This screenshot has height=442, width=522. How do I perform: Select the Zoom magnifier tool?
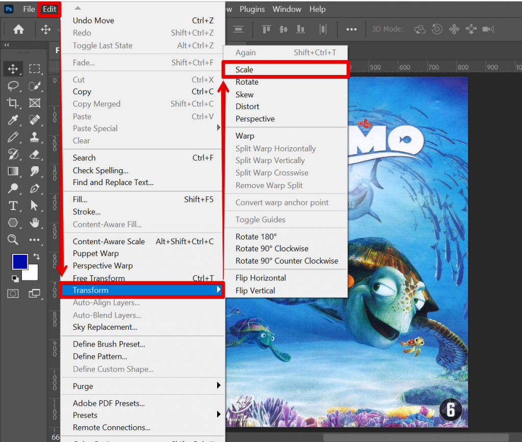point(13,240)
